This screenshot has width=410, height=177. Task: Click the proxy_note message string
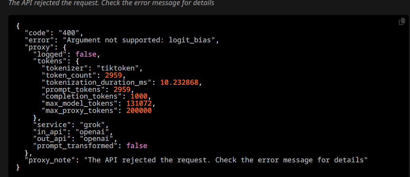click(x=226, y=160)
